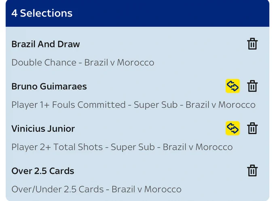Open Player 2+ Total Shots market text
This screenshot has height=201, width=275.
(57, 147)
